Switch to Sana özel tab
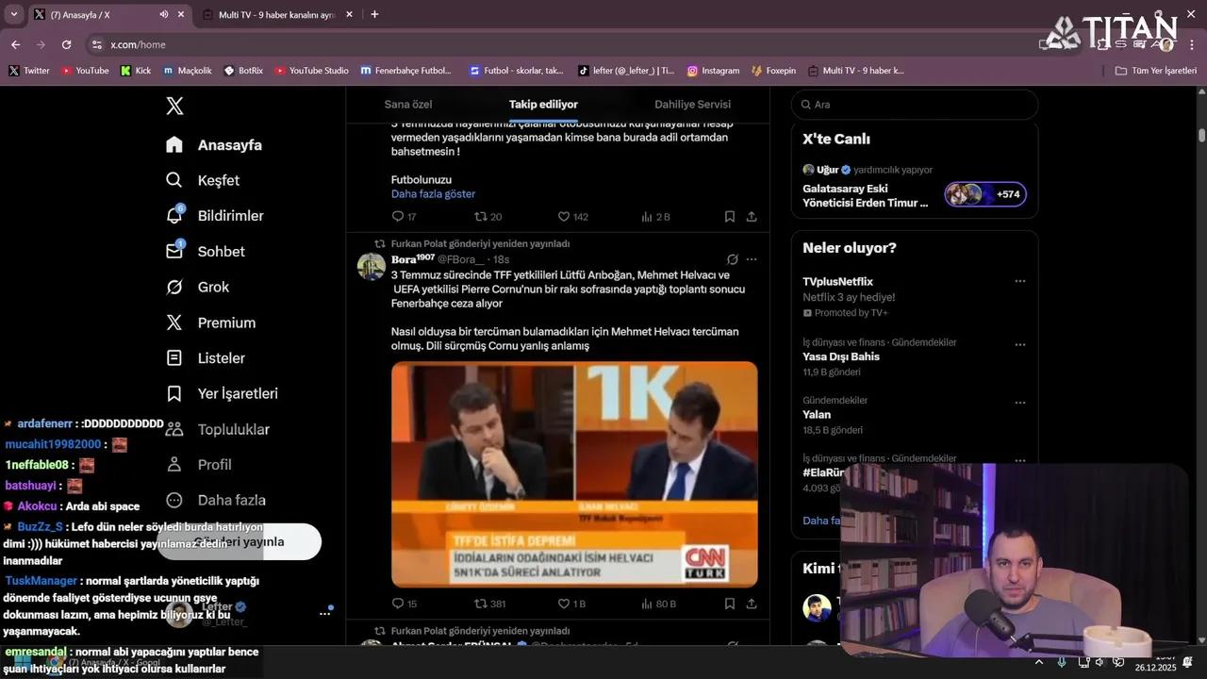 click(x=408, y=105)
